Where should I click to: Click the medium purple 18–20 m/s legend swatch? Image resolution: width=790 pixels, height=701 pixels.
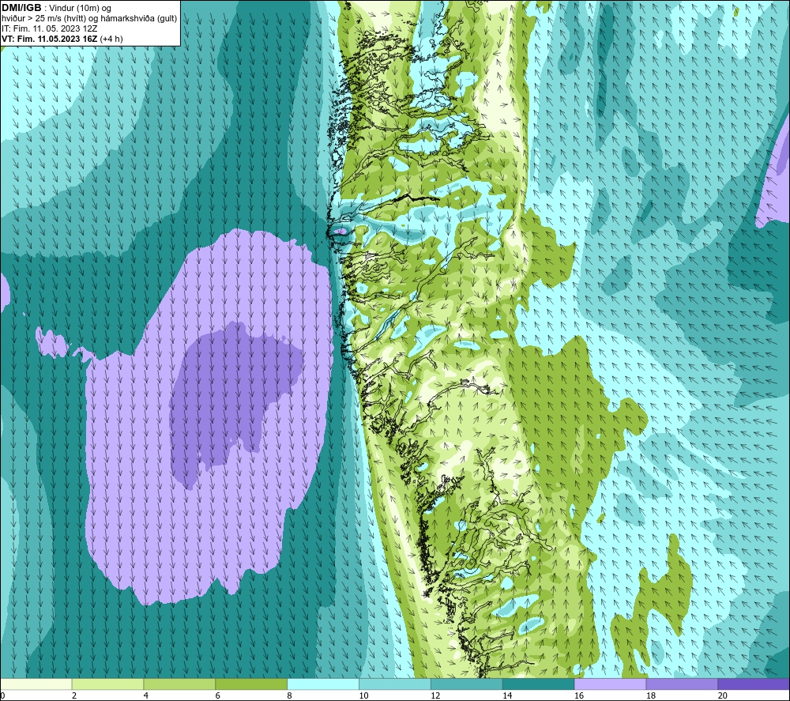point(683,684)
